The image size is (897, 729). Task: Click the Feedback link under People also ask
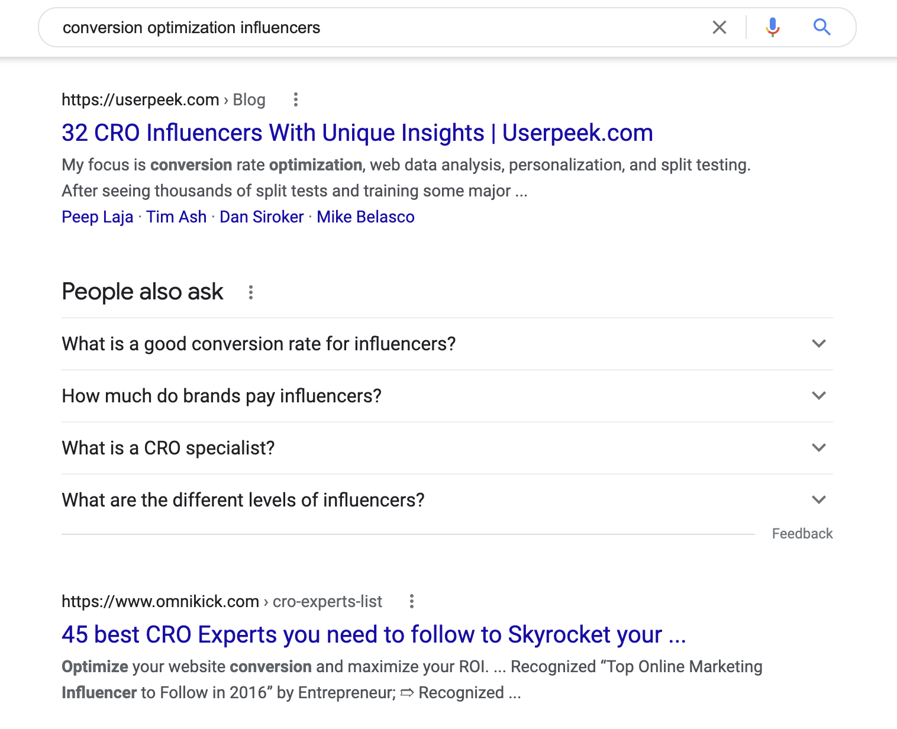[802, 534]
